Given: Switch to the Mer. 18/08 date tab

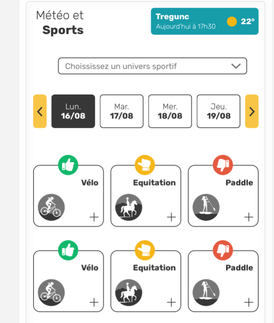Looking at the screenshot, I should pyautogui.click(x=170, y=111).
